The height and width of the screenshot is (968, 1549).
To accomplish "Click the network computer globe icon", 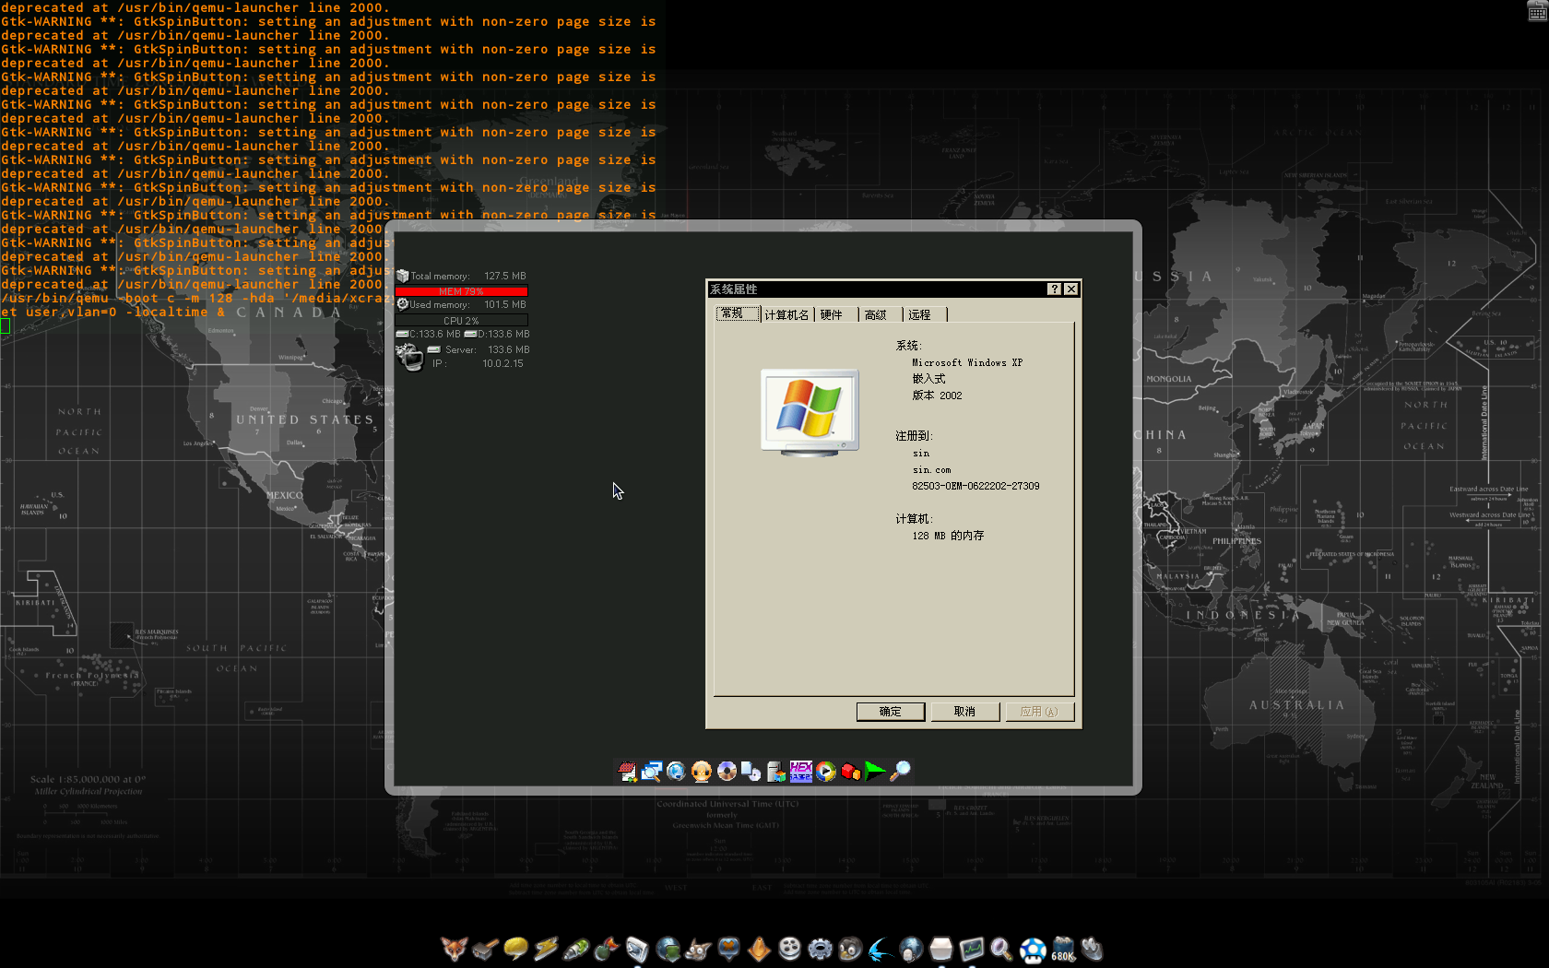I will [x=408, y=356].
